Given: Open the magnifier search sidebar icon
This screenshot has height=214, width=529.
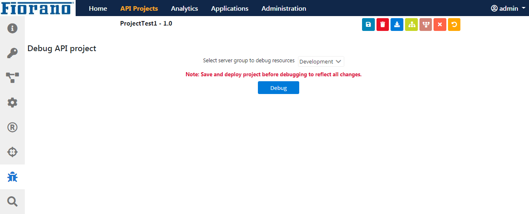Looking at the screenshot, I should 12,202.
